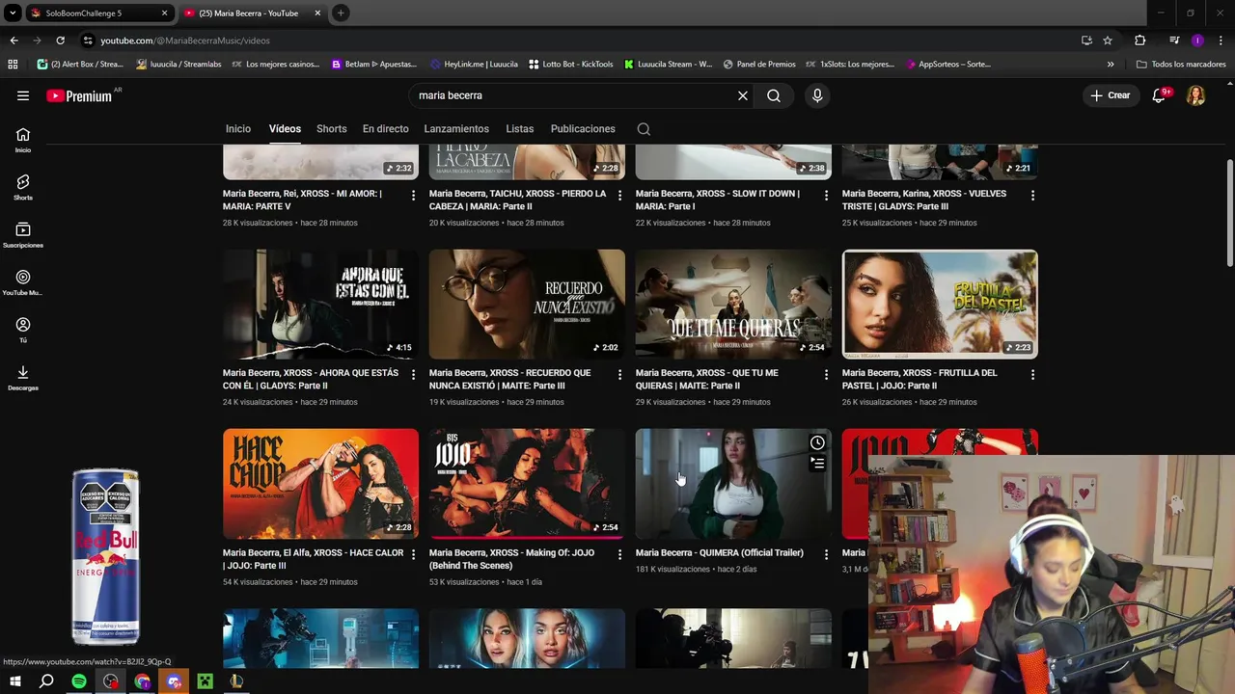Open Descargas in the left sidebar
This screenshot has height=694, width=1235.
23,378
